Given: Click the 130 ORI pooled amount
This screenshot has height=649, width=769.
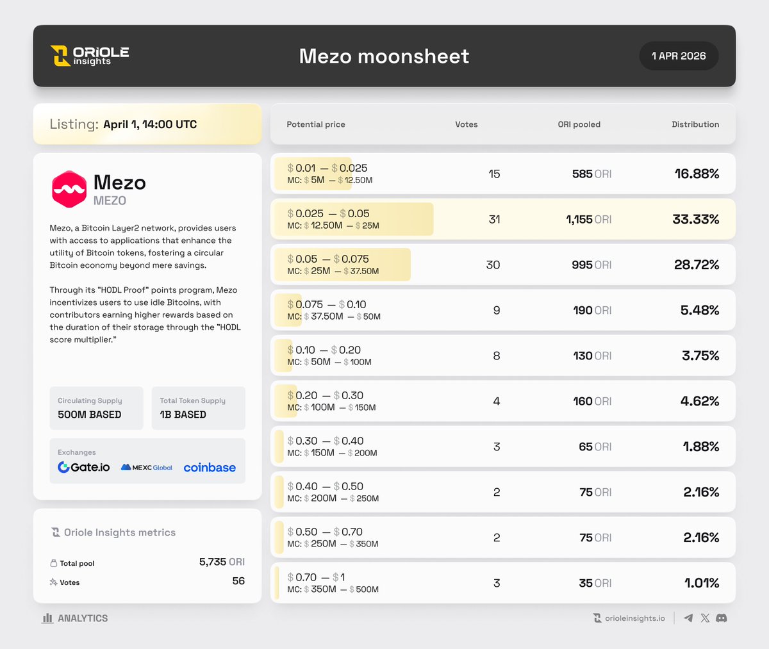Looking at the screenshot, I should (x=592, y=356).
